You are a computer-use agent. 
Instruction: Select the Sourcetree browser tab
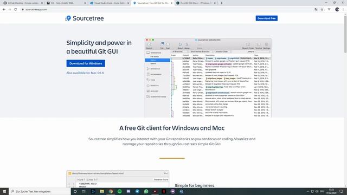click(152, 3)
